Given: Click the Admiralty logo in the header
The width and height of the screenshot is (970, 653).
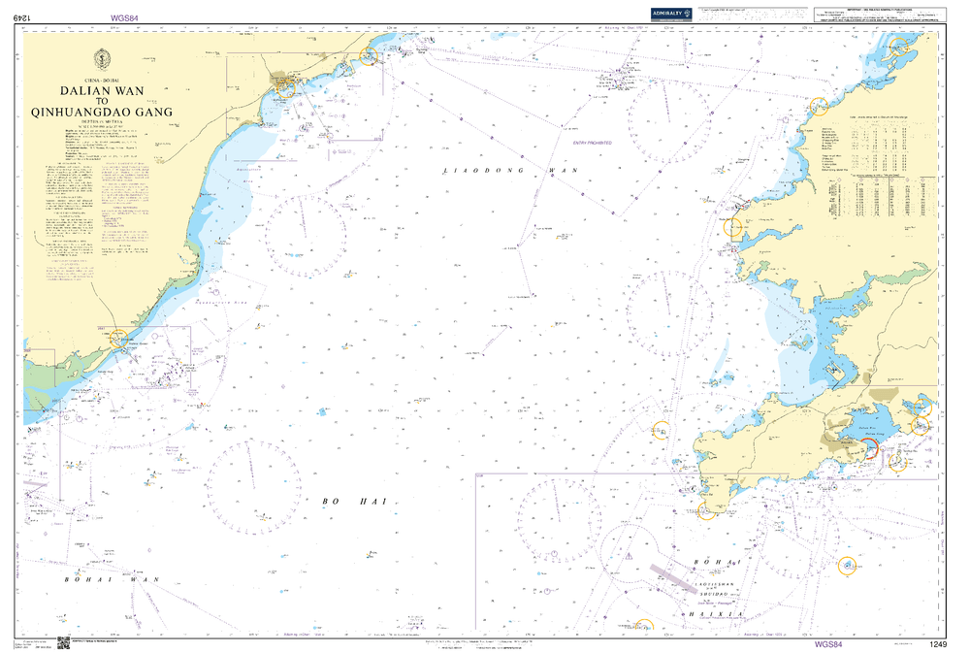Looking at the screenshot, I should pyautogui.click(x=671, y=15).
